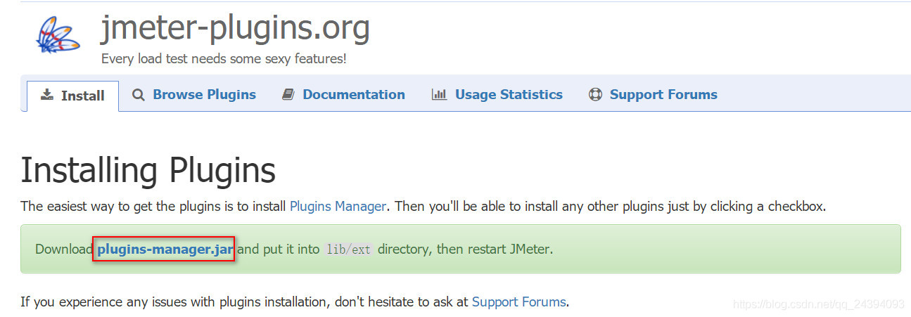This screenshot has height=317, width=911.
Task: Click the magnifier icon beside Browse Plugins
Action: tap(139, 95)
